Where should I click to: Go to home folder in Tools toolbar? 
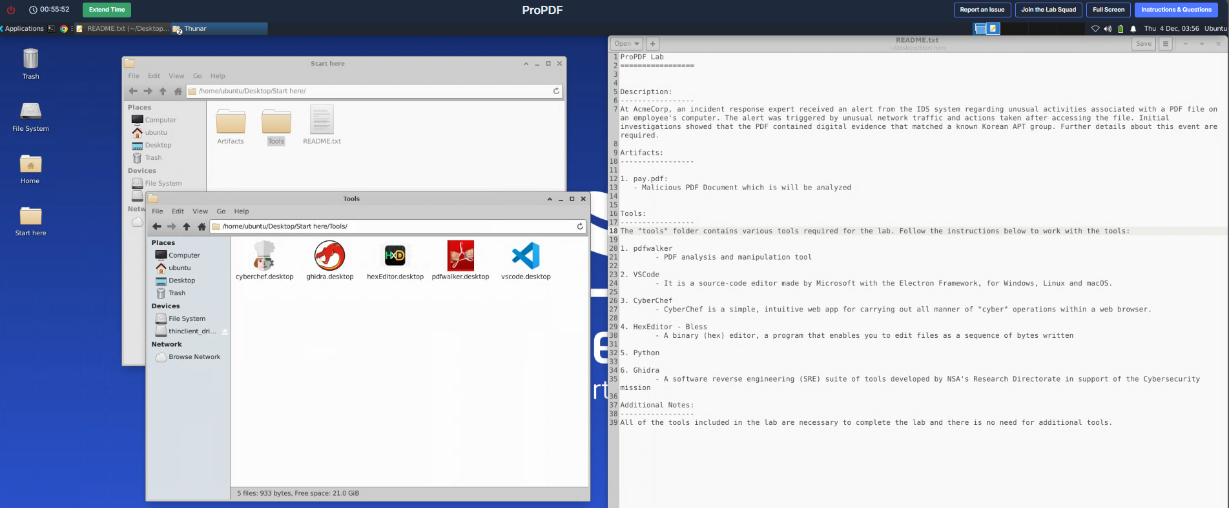tap(201, 226)
